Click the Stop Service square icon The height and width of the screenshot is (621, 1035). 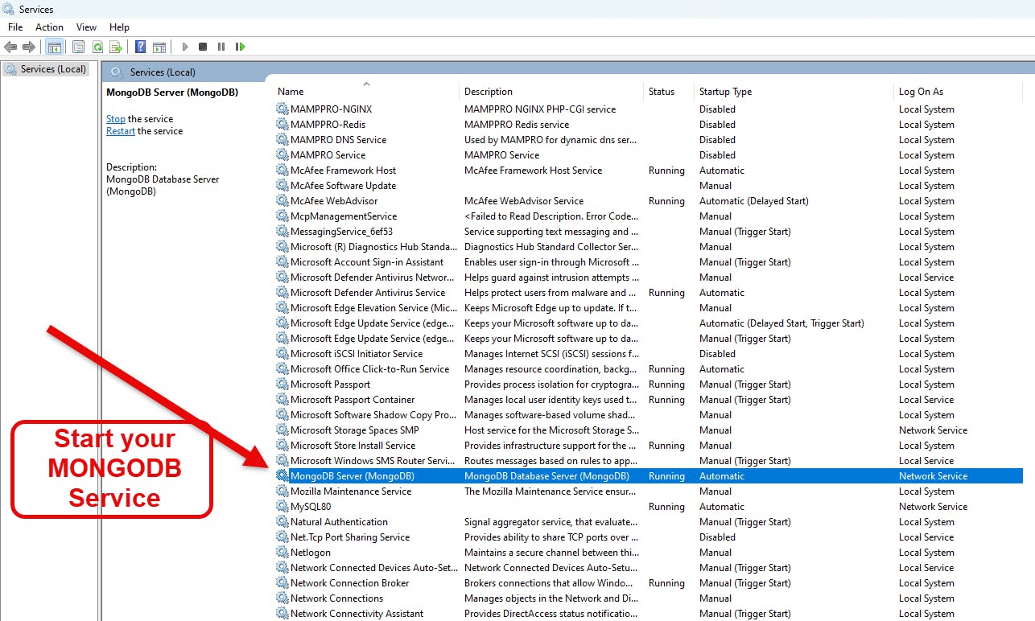point(203,47)
